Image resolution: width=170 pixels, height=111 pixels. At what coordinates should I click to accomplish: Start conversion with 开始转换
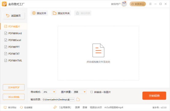pyautogui.click(x=154, y=96)
